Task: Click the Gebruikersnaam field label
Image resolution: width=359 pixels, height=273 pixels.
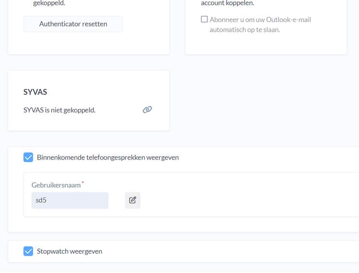Action: (56, 185)
